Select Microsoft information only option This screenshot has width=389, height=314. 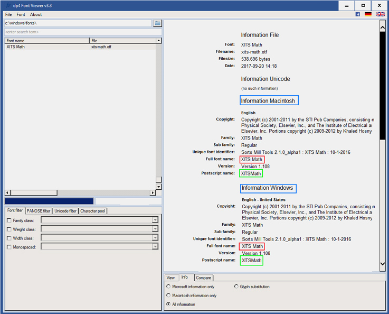[x=168, y=287]
